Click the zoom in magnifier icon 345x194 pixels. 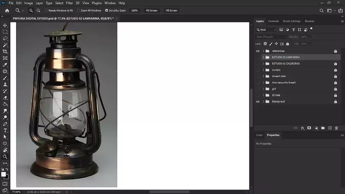tap(31, 11)
